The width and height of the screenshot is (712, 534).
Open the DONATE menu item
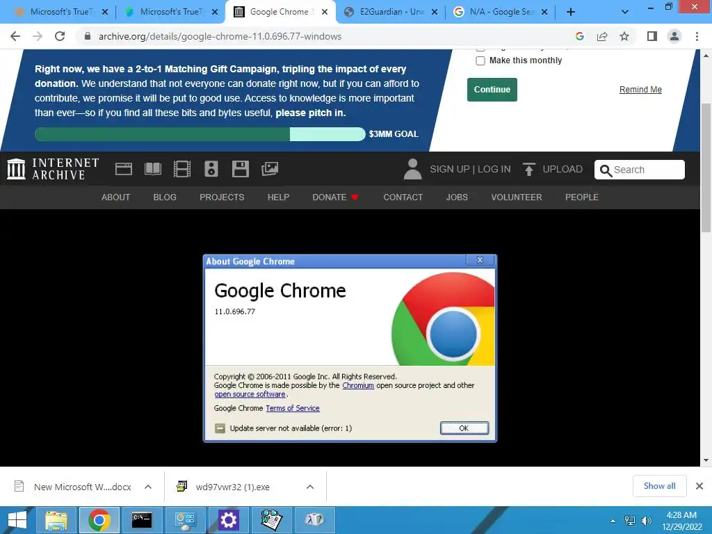point(335,197)
